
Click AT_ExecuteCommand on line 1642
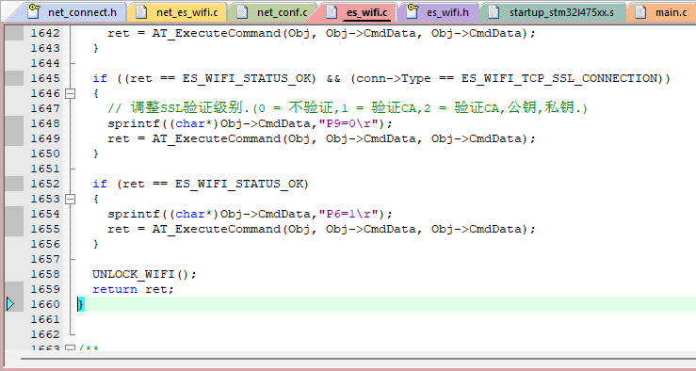point(217,33)
